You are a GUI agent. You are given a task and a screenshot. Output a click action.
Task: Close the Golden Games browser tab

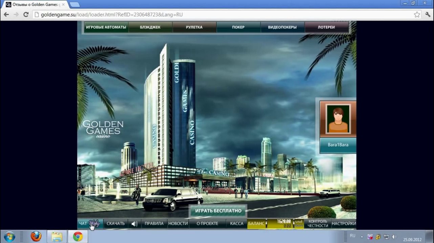coord(63,5)
